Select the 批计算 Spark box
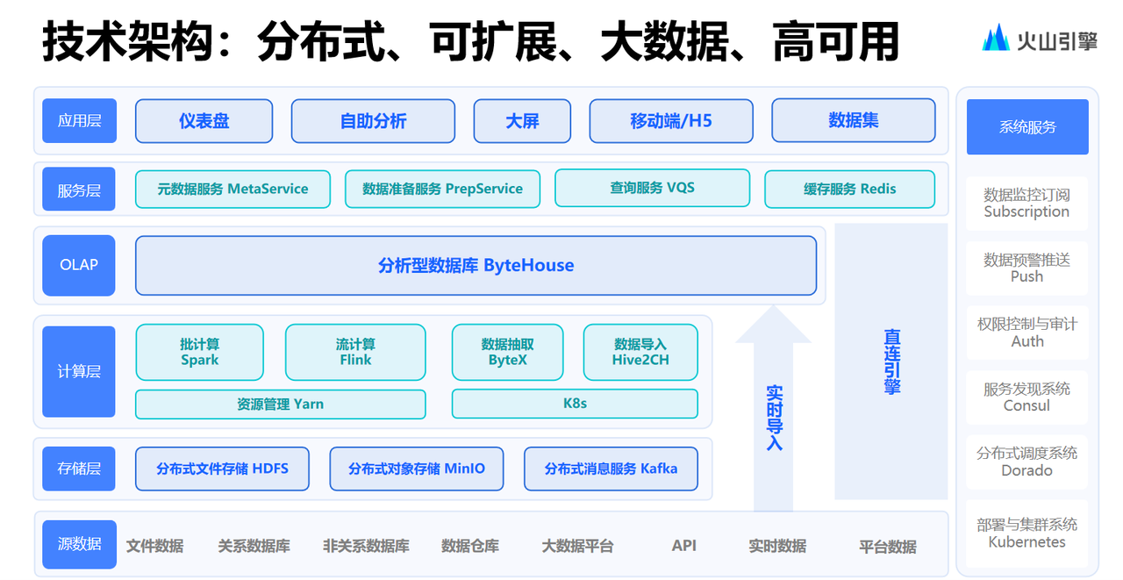1123x580 pixels. (x=199, y=352)
